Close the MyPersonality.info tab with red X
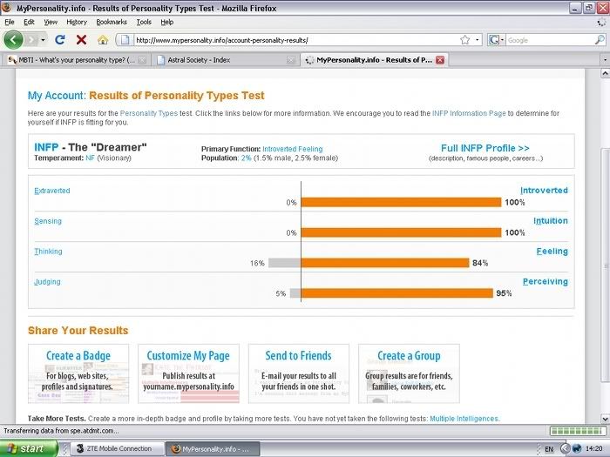Image resolution: width=610 pixels, height=457 pixels. (440, 60)
